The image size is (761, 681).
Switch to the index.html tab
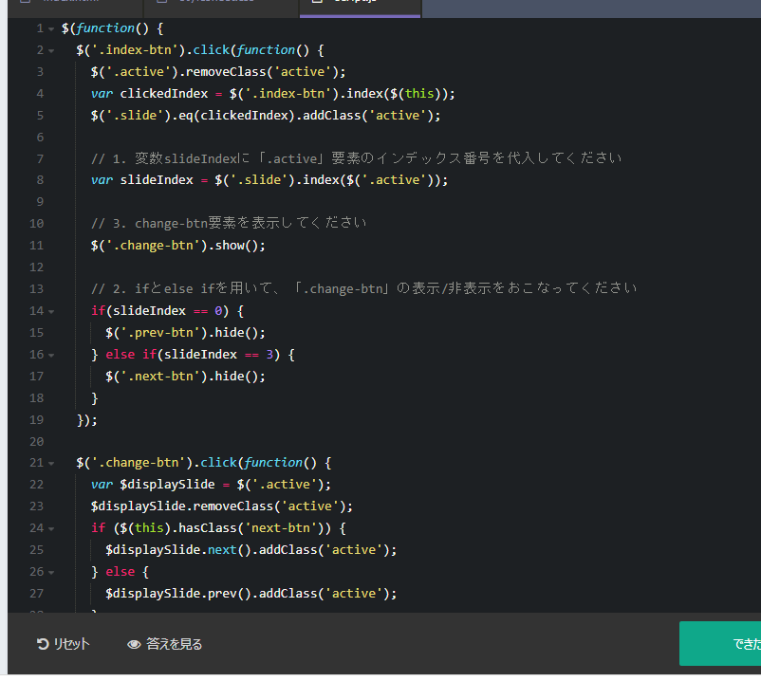(x=71, y=4)
